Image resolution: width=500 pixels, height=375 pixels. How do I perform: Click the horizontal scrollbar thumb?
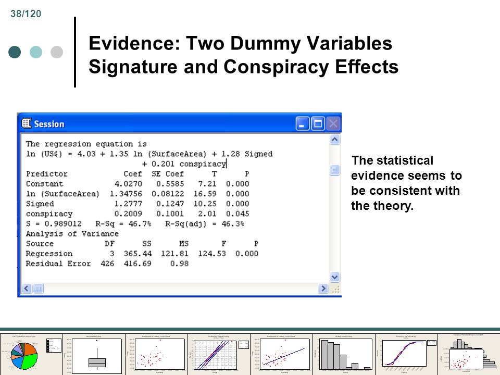point(38,289)
